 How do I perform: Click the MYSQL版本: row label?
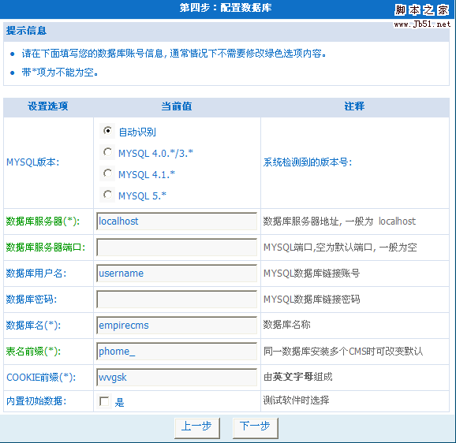33,162
